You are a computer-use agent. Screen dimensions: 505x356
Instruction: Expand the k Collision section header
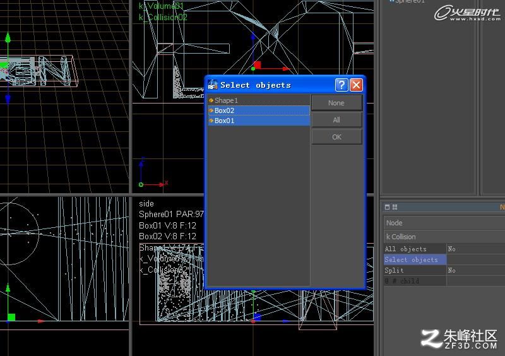[x=444, y=237]
